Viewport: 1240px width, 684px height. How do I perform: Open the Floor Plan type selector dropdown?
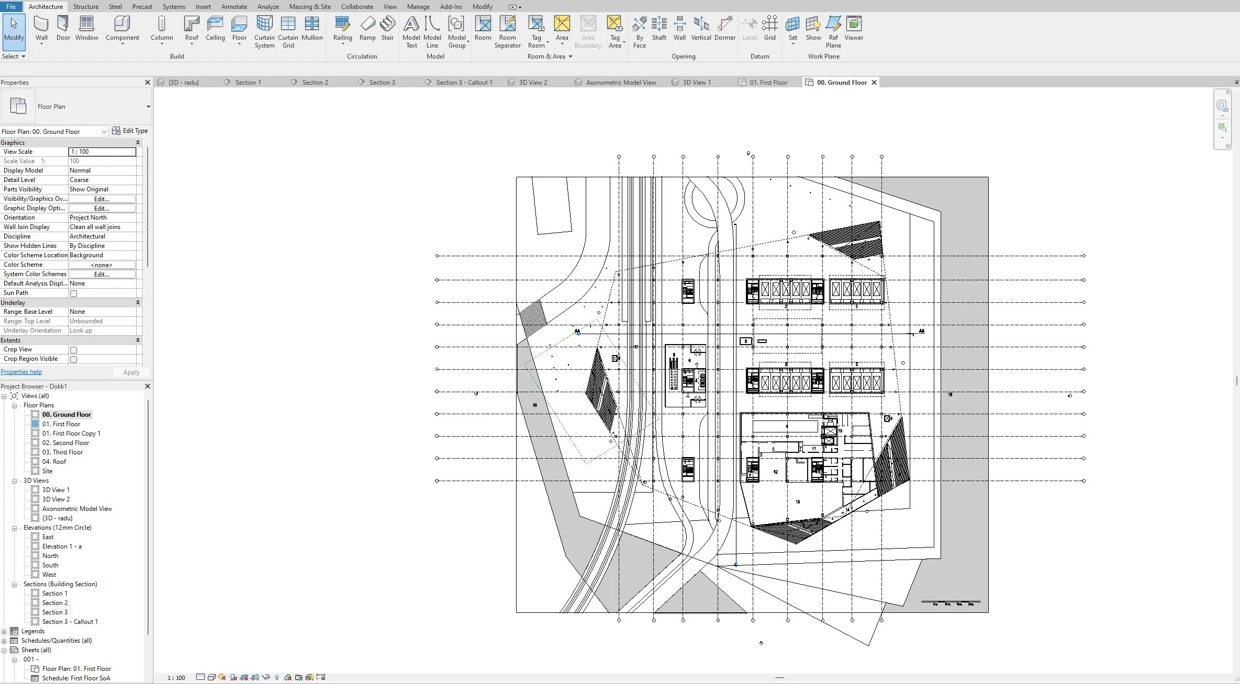[103, 131]
